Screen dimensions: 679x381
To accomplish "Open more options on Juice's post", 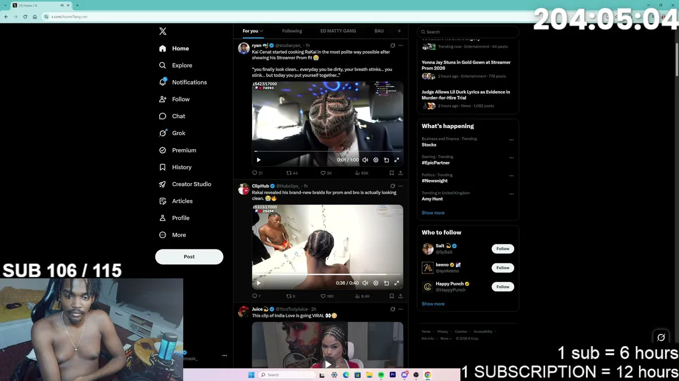I will pyautogui.click(x=401, y=309).
